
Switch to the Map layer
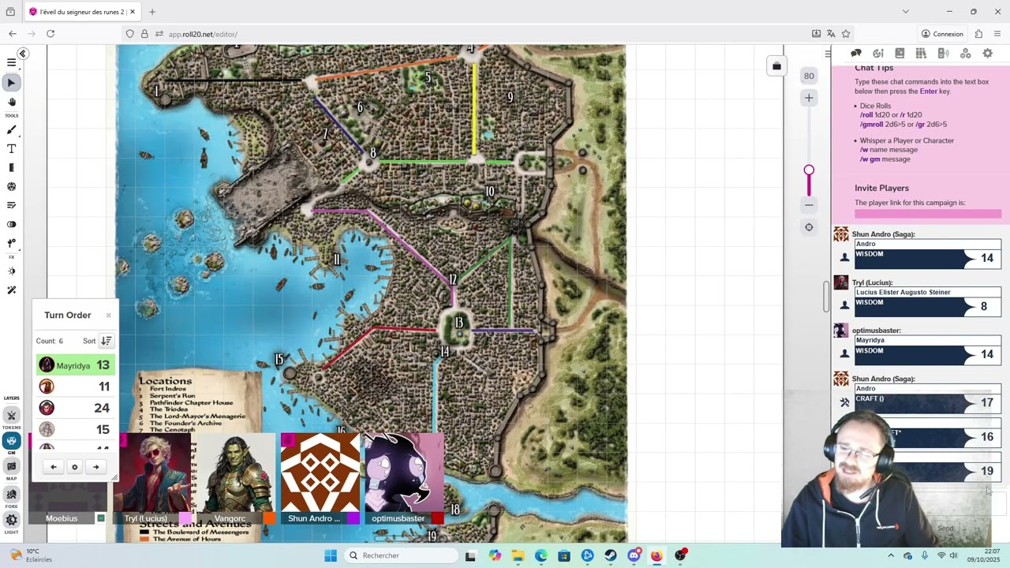point(11,466)
